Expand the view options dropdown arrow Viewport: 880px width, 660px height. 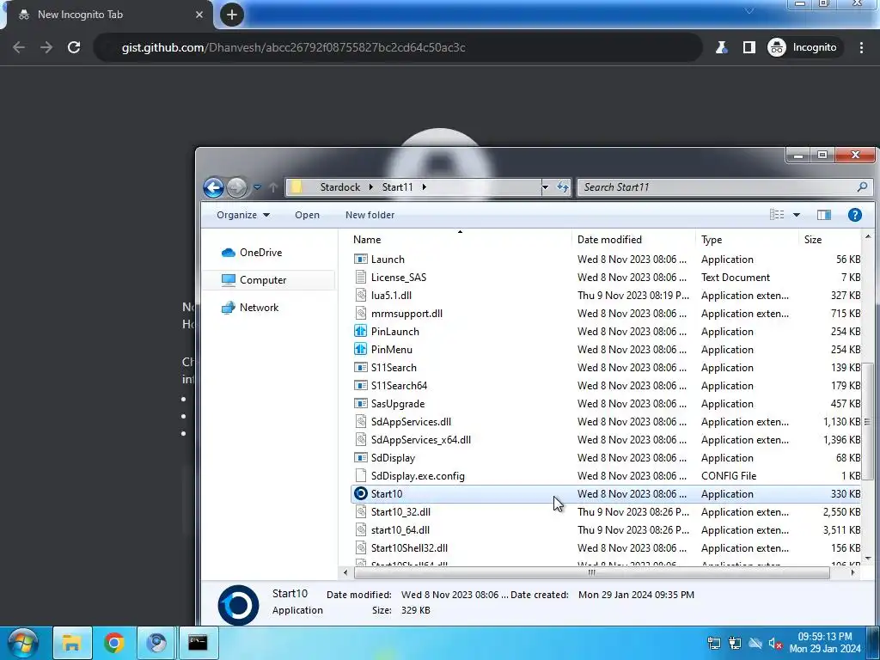[797, 215]
